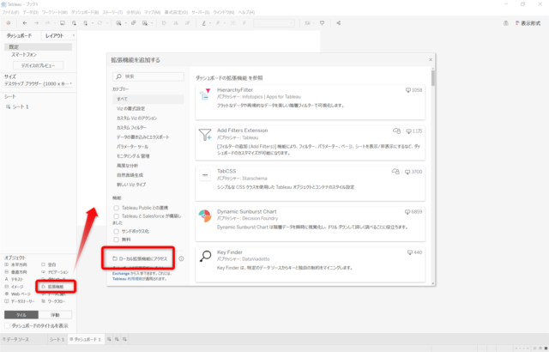The width and height of the screenshot is (549, 352).
Task: Select the 水平方向 horizontal object
Action: coord(15,264)
